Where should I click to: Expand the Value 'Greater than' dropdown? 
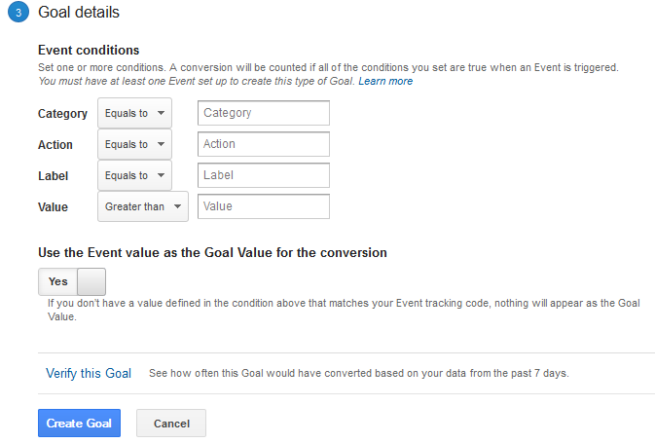(143, 206)
